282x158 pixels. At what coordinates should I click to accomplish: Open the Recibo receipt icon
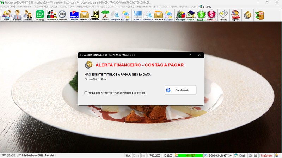223,15
